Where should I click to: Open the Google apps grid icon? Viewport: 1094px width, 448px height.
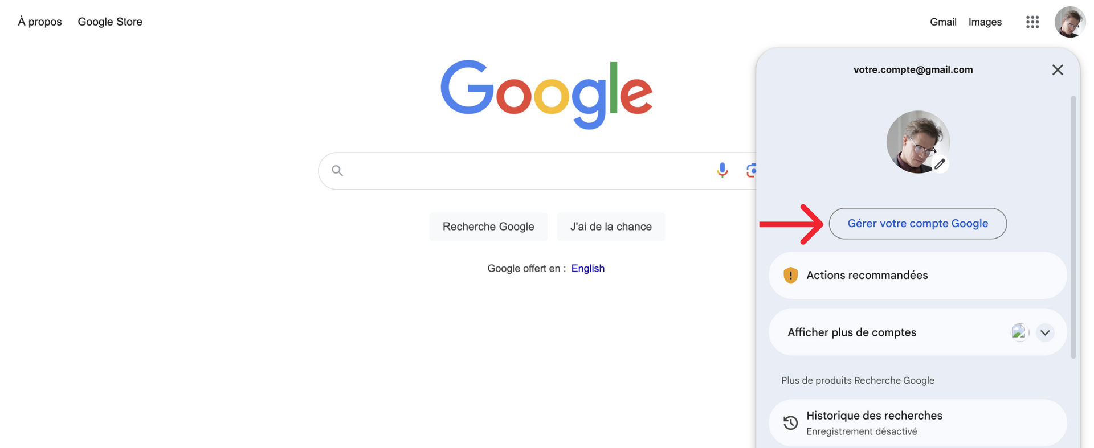pyautogui.click(x=1032, y=22)
